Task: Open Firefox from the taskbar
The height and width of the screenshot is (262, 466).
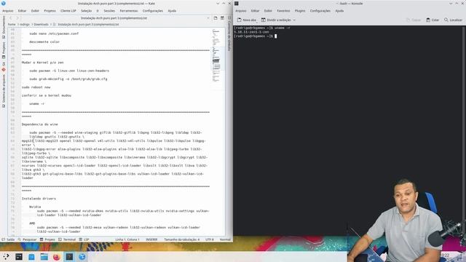Action: point(57,256)
